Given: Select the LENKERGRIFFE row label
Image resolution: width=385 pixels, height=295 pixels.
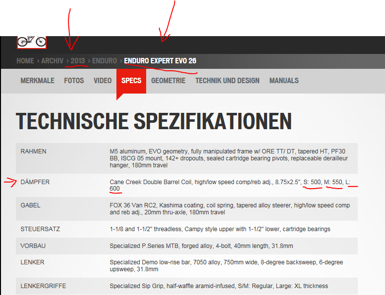Looking at the screenshot, I should pyautogui.click(x=43, y=286).
